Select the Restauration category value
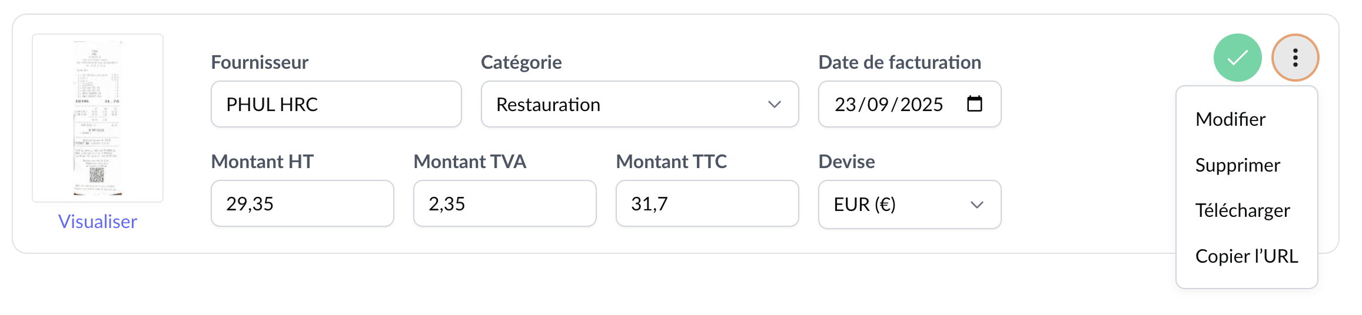This screenshot has width=1362, height=315. pos(548,105)
